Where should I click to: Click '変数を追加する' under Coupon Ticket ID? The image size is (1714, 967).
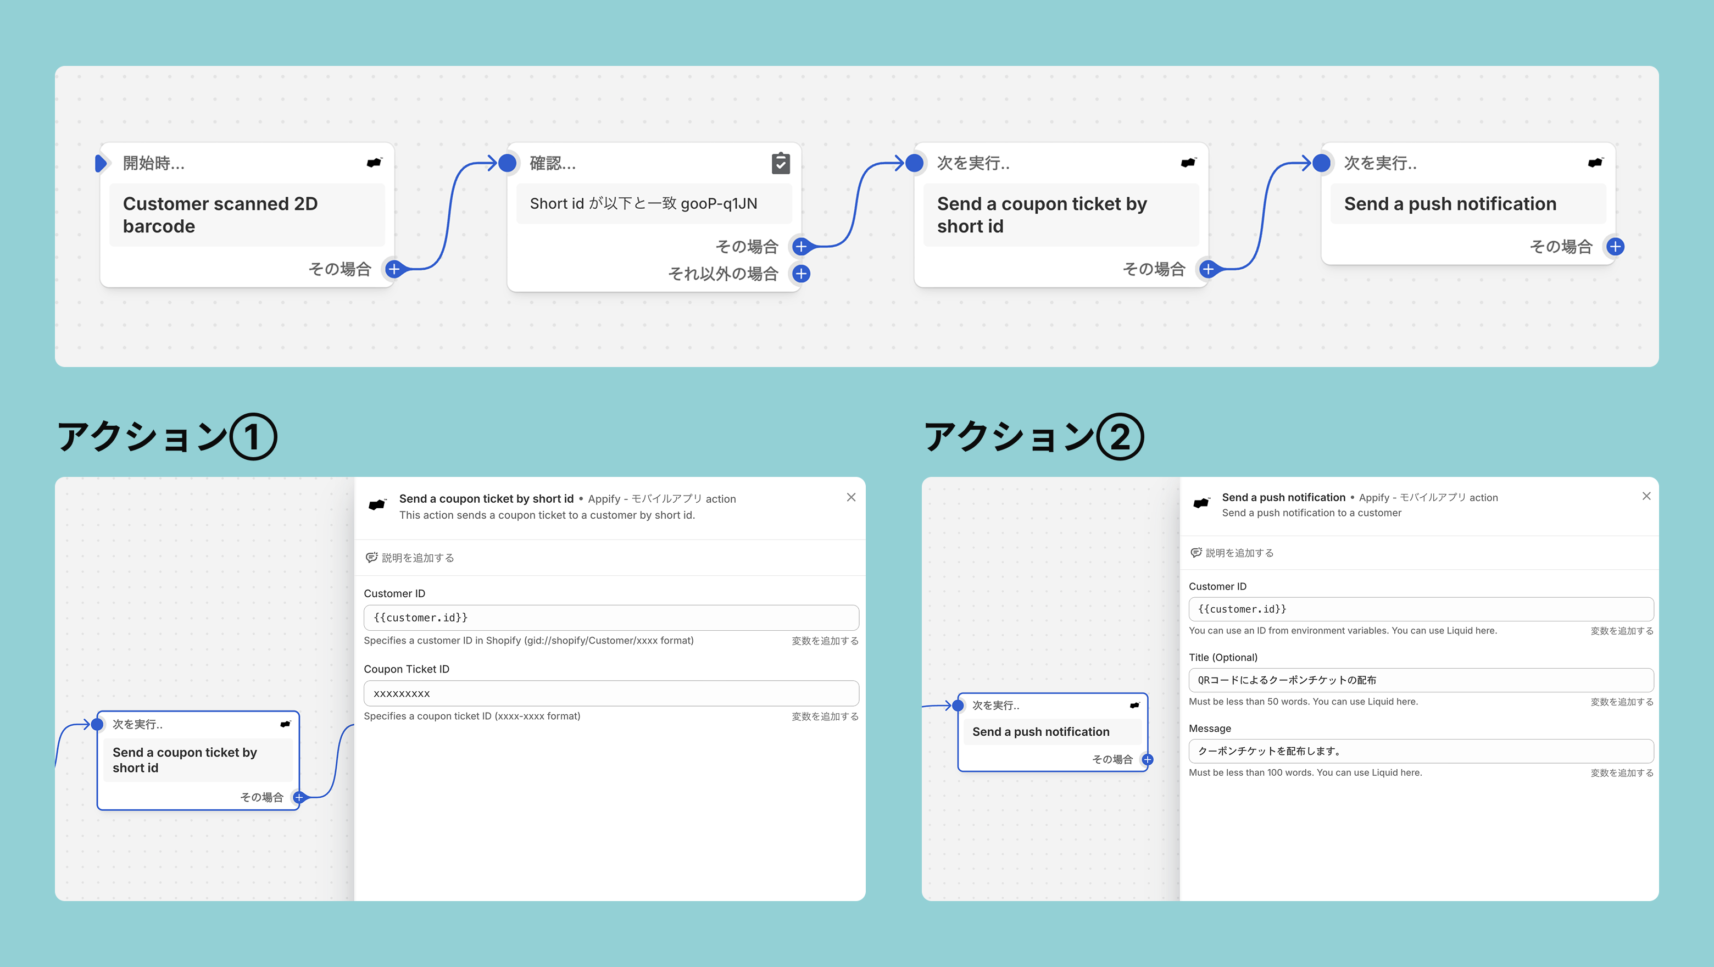825,716
